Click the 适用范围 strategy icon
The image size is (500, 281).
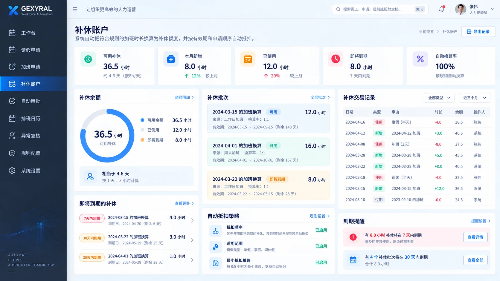[x=215, y=247]
